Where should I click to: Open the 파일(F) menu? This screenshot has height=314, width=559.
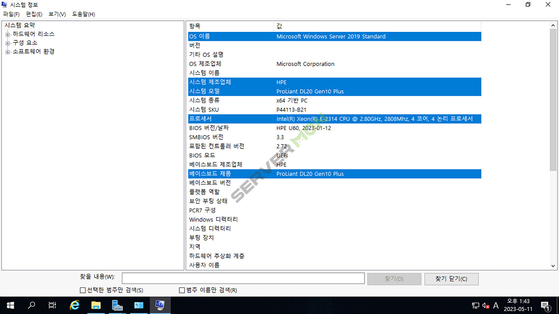[11, 14]
